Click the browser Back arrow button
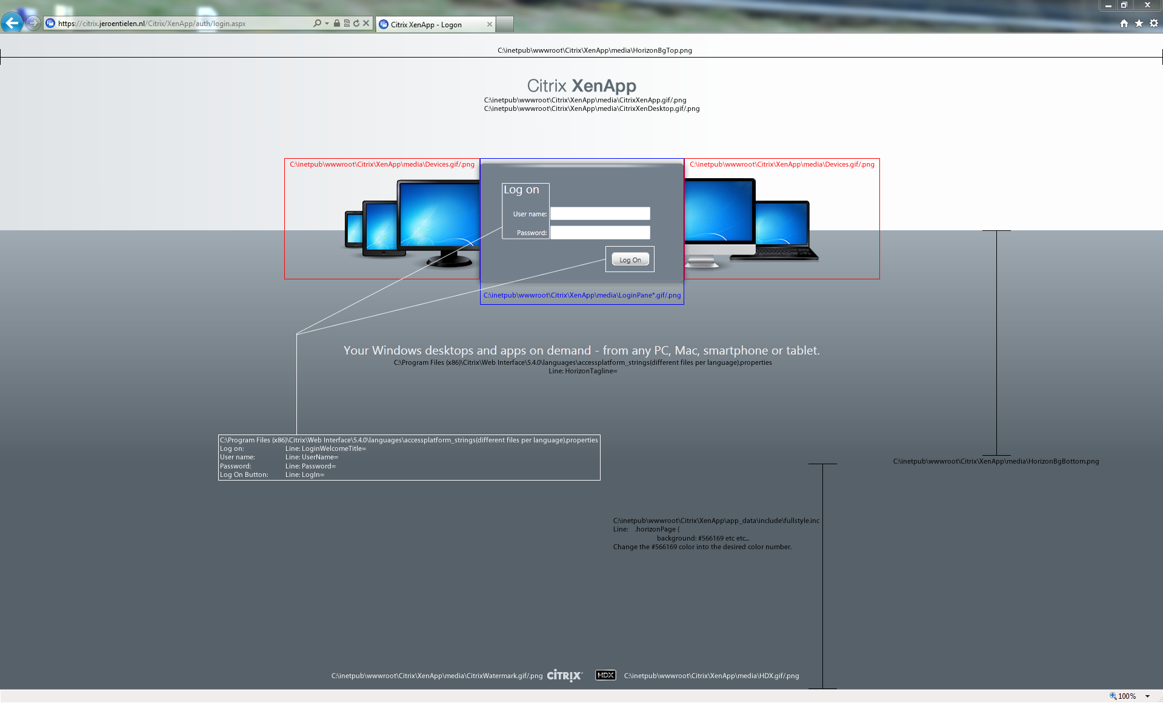This screenshot has width=1163, height=703. point(12,23)
